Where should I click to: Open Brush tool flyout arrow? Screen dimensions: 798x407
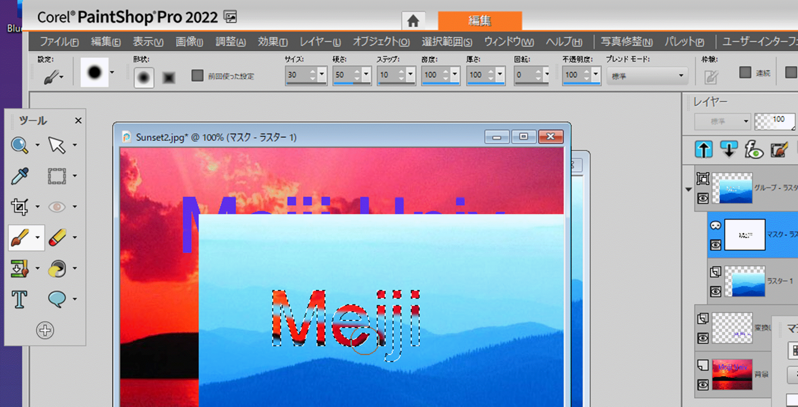(38, 238)
